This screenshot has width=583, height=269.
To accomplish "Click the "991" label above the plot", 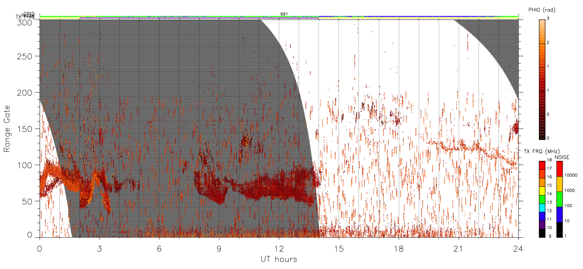I will (284, 14).
